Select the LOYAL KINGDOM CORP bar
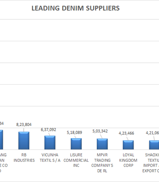This screenshot has width=159, height=182. (128, 145)
